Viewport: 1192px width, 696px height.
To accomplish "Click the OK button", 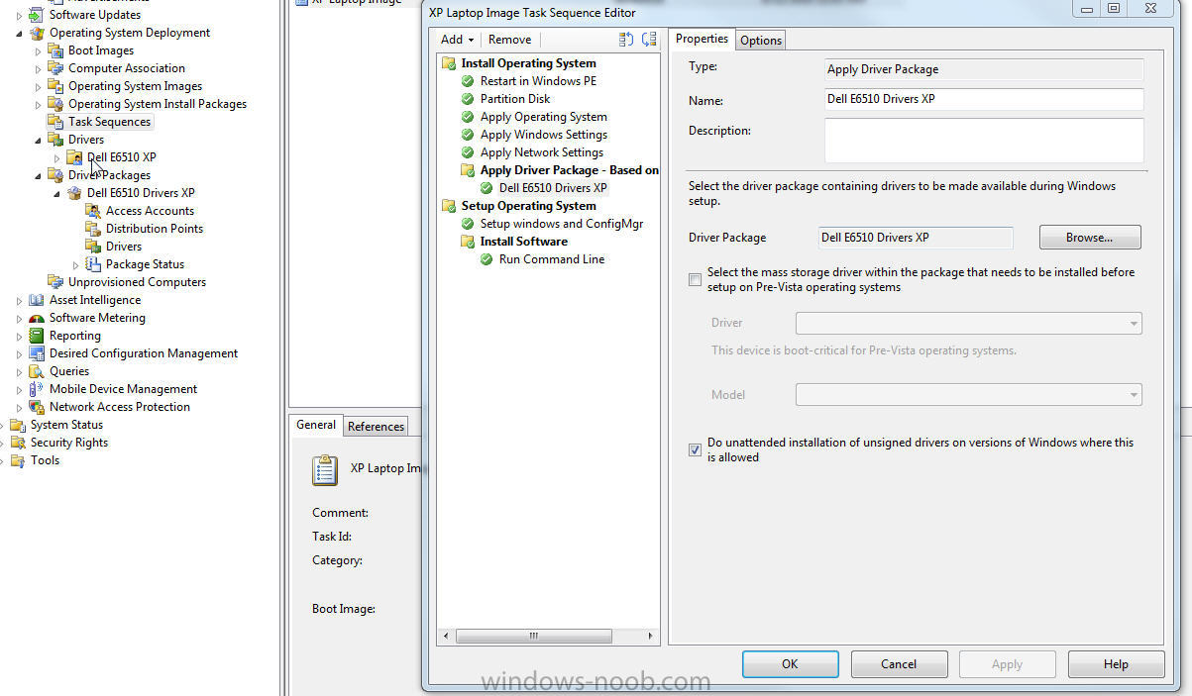I will click(x=790, y=664).
